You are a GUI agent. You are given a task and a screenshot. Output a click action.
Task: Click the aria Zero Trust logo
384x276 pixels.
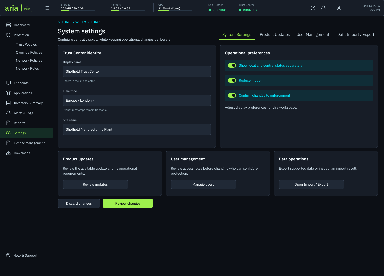click(19, 8)
